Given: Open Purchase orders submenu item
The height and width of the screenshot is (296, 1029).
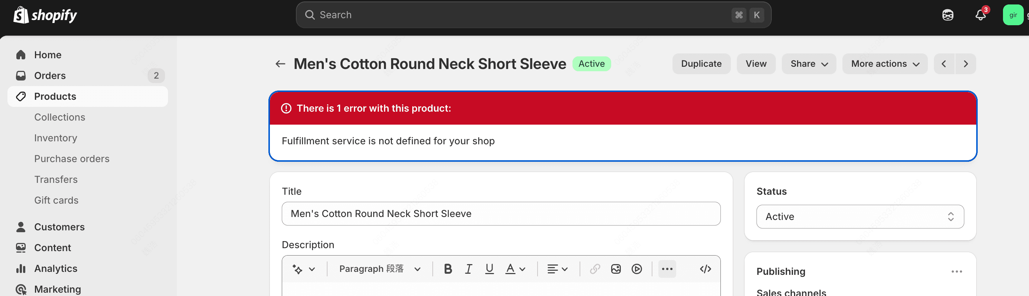Looking at the screenshot, I should coord(71,158).
